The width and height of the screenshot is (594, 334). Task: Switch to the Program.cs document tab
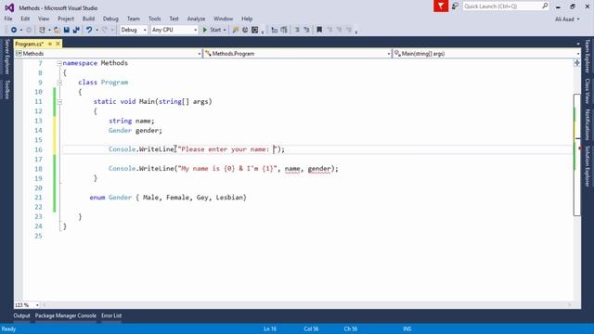click(30, 44)
